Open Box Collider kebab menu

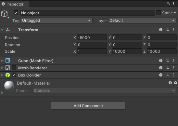click(174, 75)
